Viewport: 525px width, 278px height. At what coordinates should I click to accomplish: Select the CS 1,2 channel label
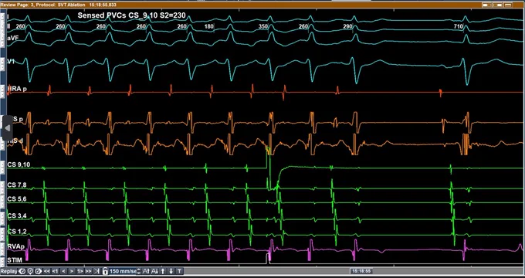tap(17, 232)
